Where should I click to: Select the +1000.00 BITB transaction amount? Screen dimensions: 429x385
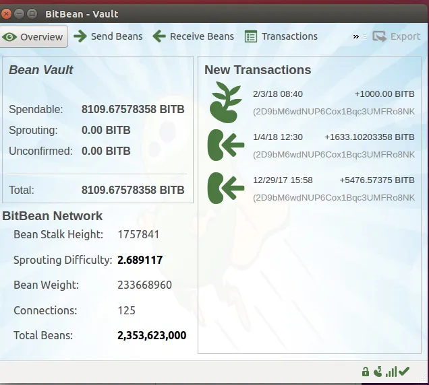tap(384, 94)
